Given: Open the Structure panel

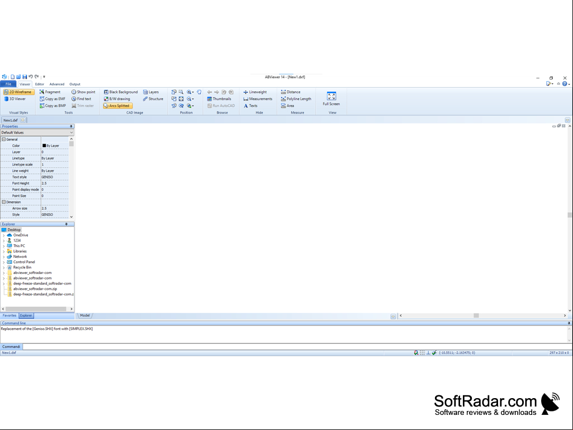Looking at the screenshot, I should coord(153,99).
